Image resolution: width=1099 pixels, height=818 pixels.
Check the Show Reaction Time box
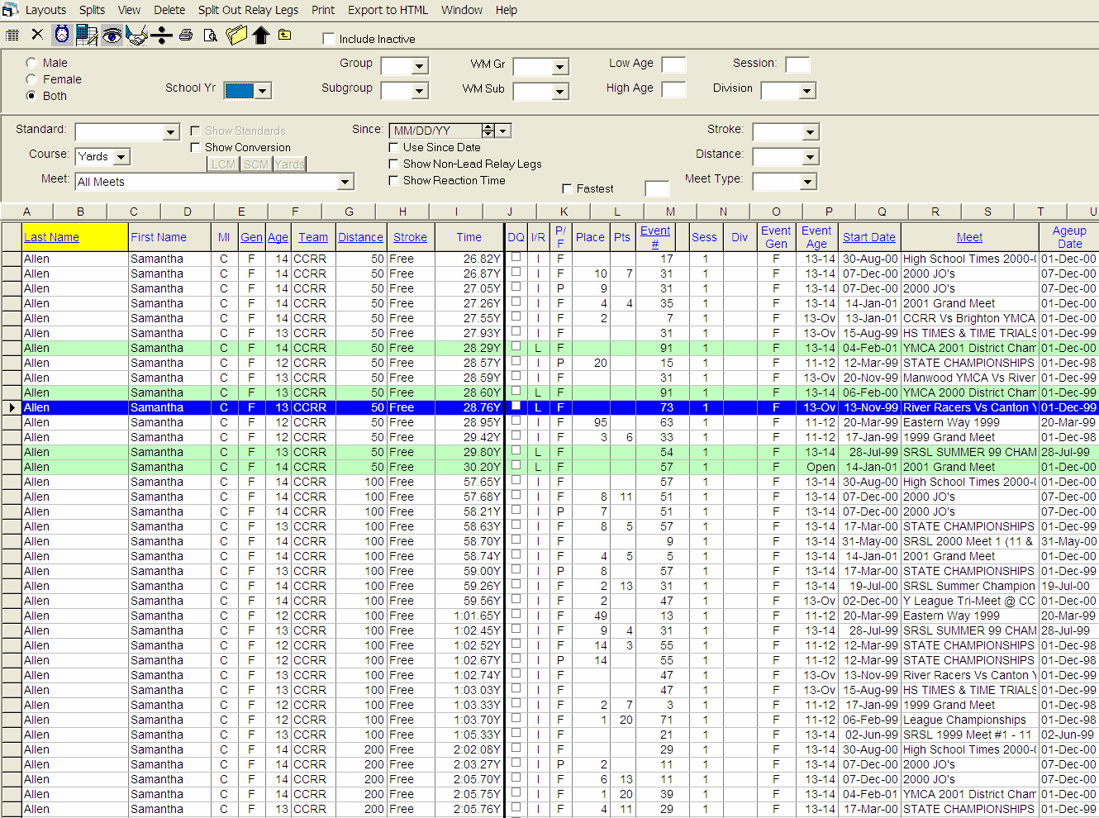pos(394,180)
